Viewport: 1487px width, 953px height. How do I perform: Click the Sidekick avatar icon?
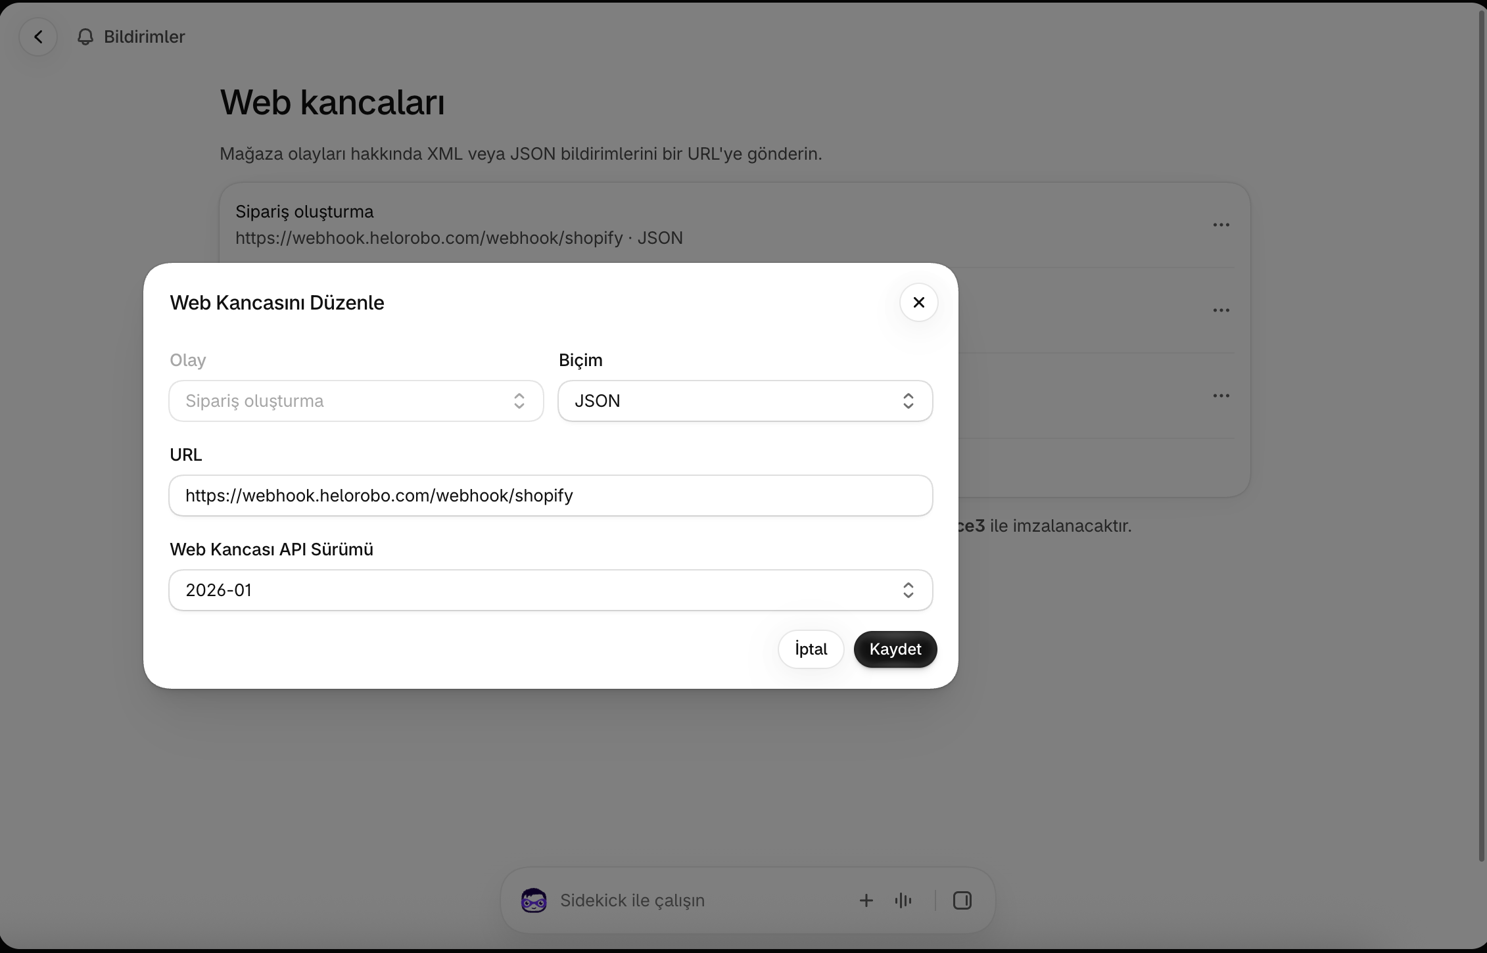[x=534, y=900]
